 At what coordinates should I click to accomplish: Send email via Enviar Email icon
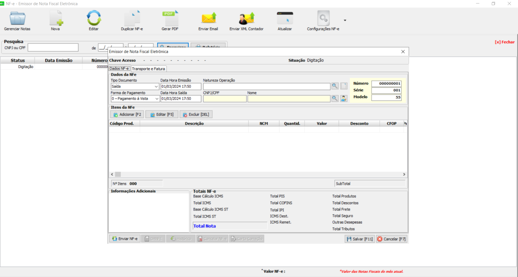tap(208, 19)
